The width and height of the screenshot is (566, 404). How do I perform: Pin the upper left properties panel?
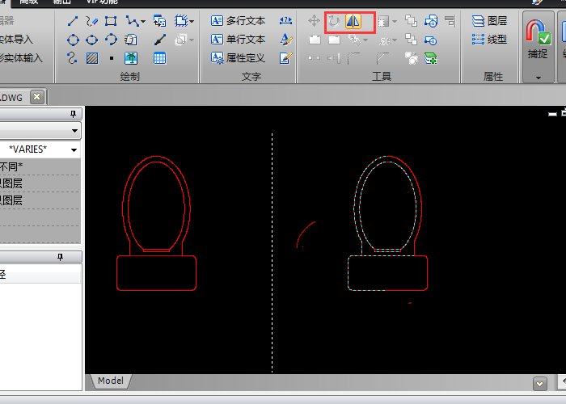pyautogui.click(x=73, y=114)
